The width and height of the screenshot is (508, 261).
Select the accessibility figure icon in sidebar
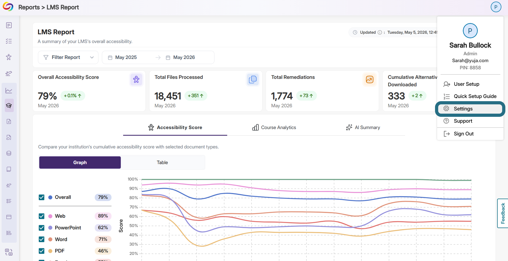(9, 57)
